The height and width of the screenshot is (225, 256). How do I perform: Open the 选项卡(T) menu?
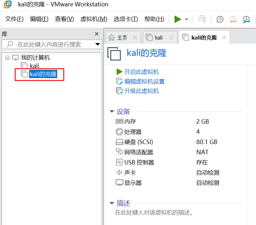click(x=126, y=19)
